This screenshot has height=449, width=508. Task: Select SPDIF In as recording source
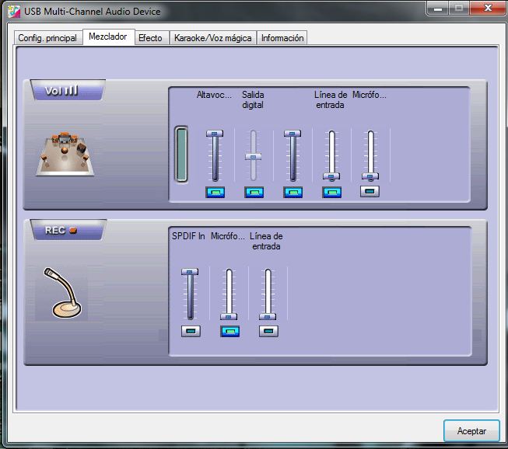point(191,331)
